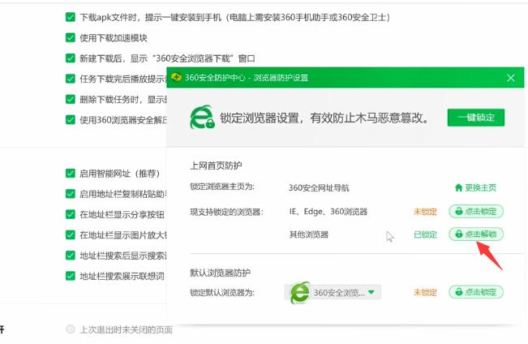Click the IE lock icon in banner
This screenshot has width=528, height=344.
(202, 118)
